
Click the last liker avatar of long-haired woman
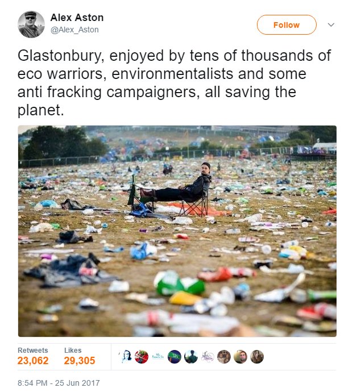pos(257,357)
